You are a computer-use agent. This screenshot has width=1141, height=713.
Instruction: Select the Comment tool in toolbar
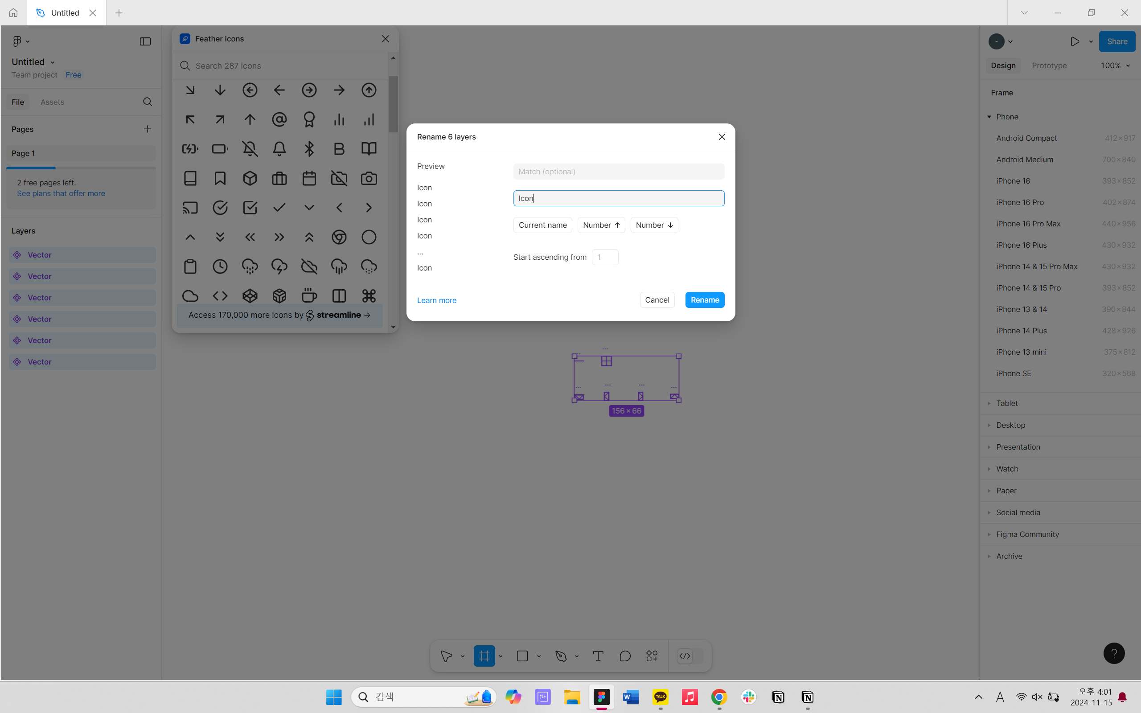625,656
